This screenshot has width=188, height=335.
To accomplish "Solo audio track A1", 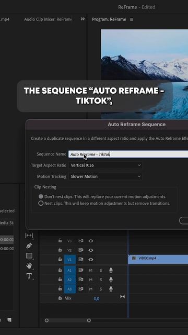I will point(101,270).
